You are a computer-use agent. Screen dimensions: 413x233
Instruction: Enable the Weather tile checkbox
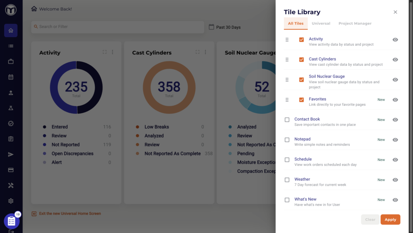[287, 180]
